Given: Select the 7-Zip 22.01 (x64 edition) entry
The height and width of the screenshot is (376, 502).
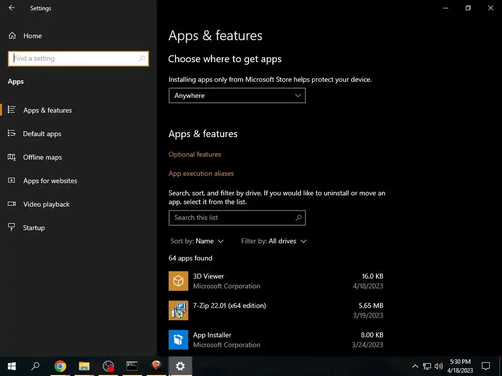Looking at the screenshot, I should pos(276,310).
